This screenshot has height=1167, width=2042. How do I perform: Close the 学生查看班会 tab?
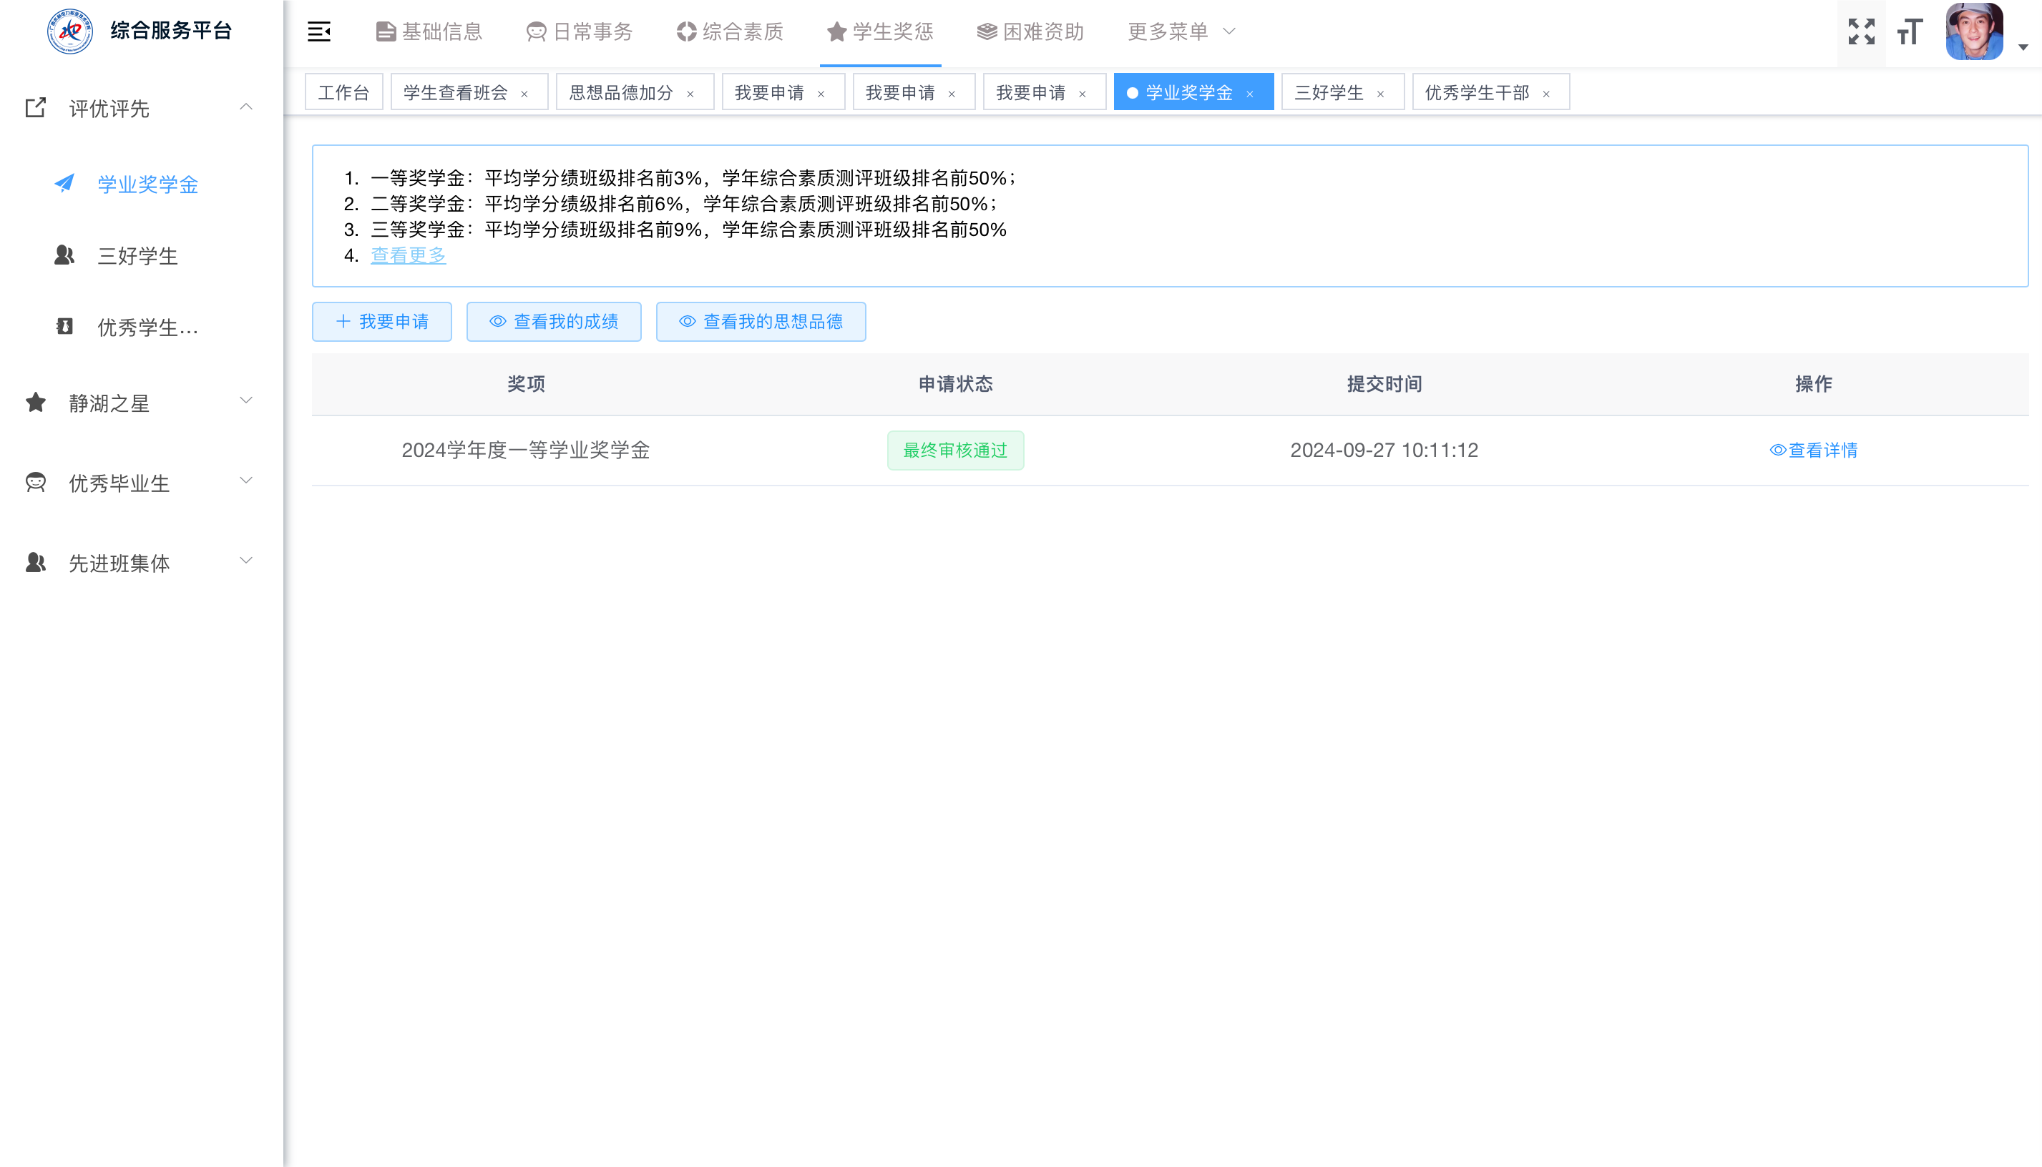click(524, 94)
